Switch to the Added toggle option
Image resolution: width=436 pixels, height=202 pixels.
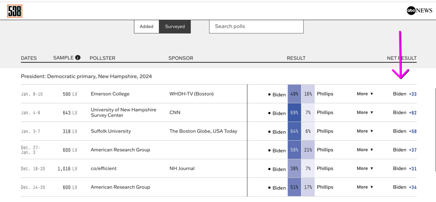146,27
